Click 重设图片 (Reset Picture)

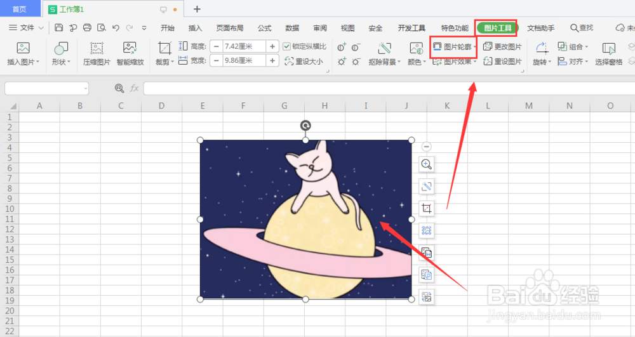(502, 61)
